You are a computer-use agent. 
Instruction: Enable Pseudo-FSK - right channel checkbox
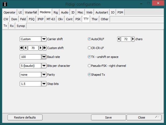(89, 66)
